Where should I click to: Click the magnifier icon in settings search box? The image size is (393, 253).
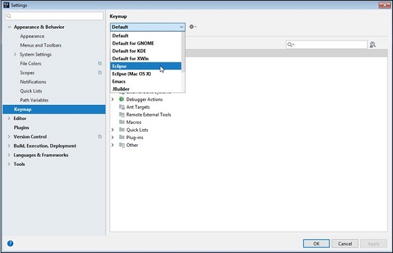(x=9, y=16)
